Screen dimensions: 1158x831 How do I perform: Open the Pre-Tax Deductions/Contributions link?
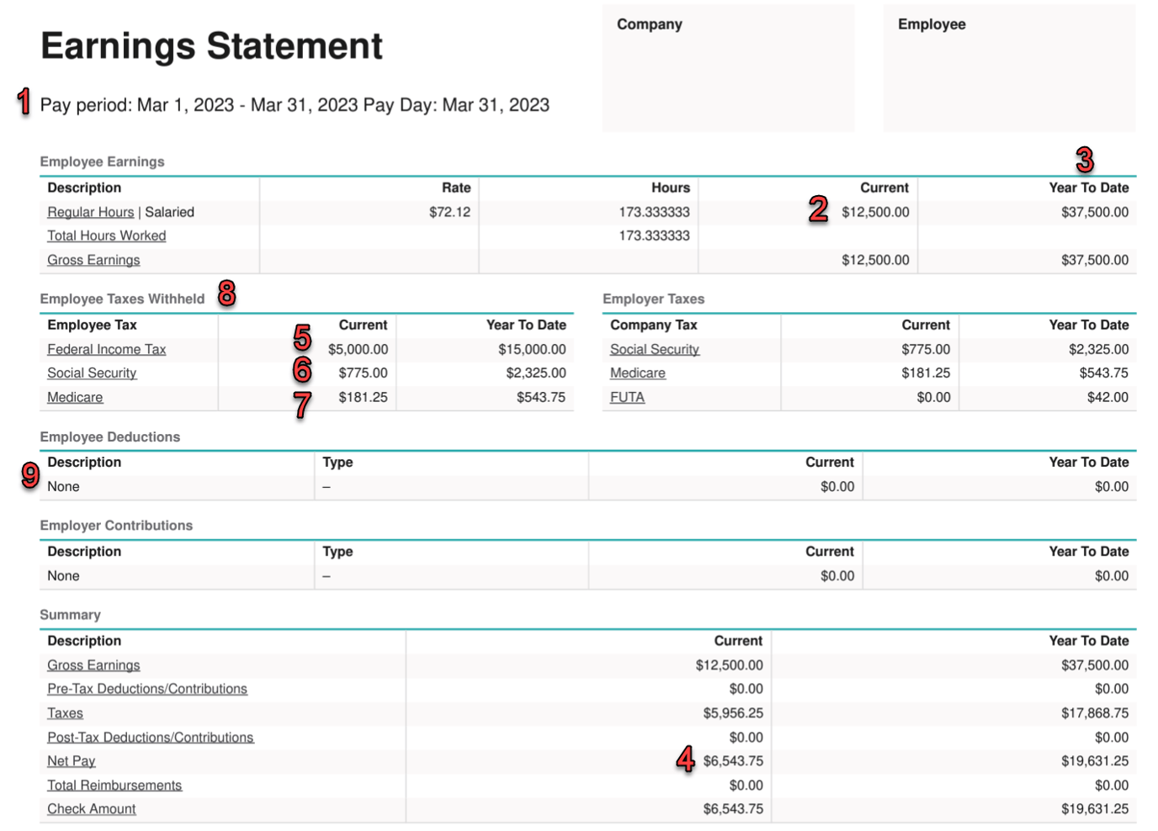pyautogui.click(x=146, y=688)
